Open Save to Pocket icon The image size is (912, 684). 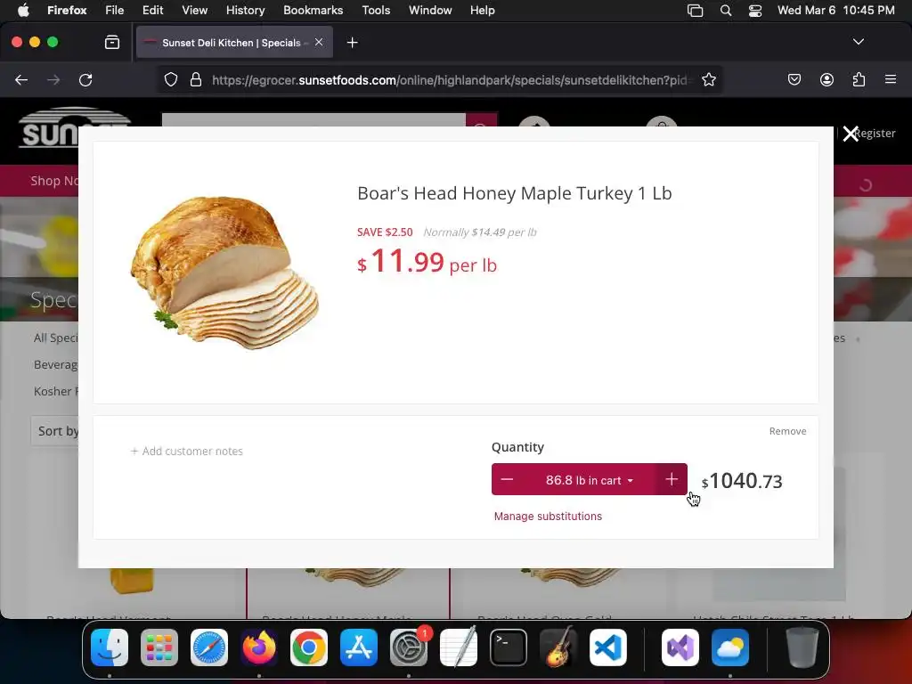pyautogui.click(x=794, y=79)
